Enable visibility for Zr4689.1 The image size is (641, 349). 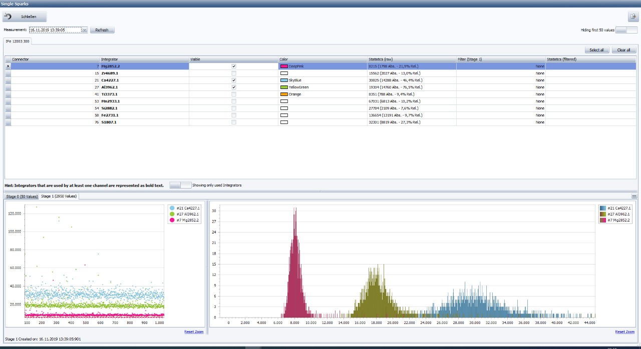[x=234, y=72]
